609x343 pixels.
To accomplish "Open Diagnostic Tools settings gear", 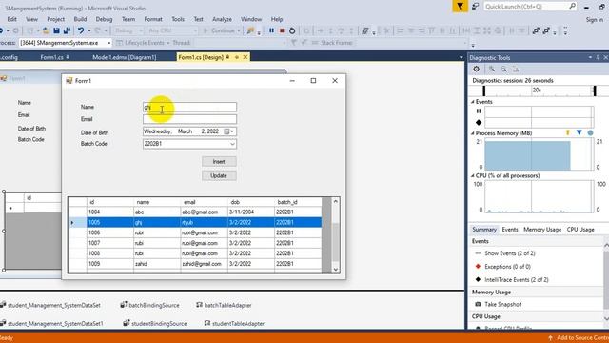I will point(476,70).
